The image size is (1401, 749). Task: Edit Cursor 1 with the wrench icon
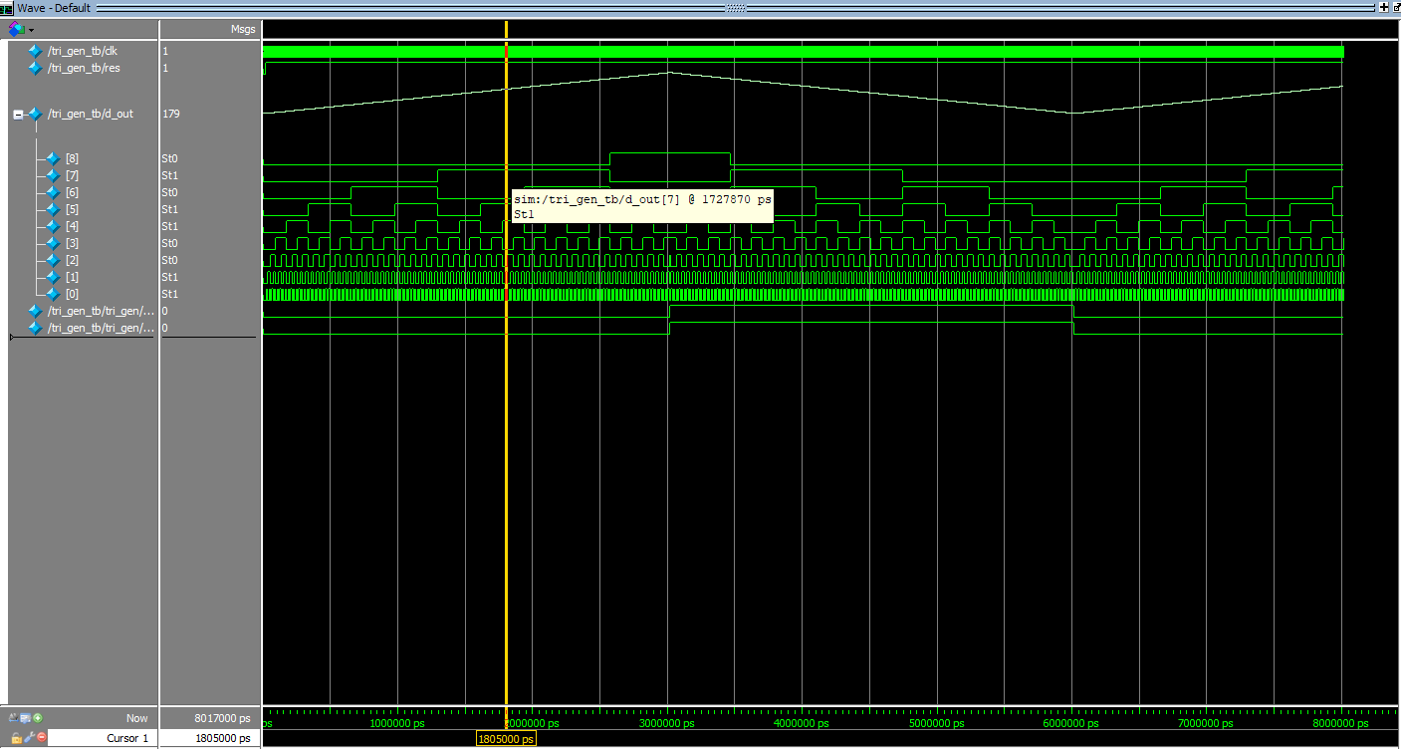coord(29,738)
